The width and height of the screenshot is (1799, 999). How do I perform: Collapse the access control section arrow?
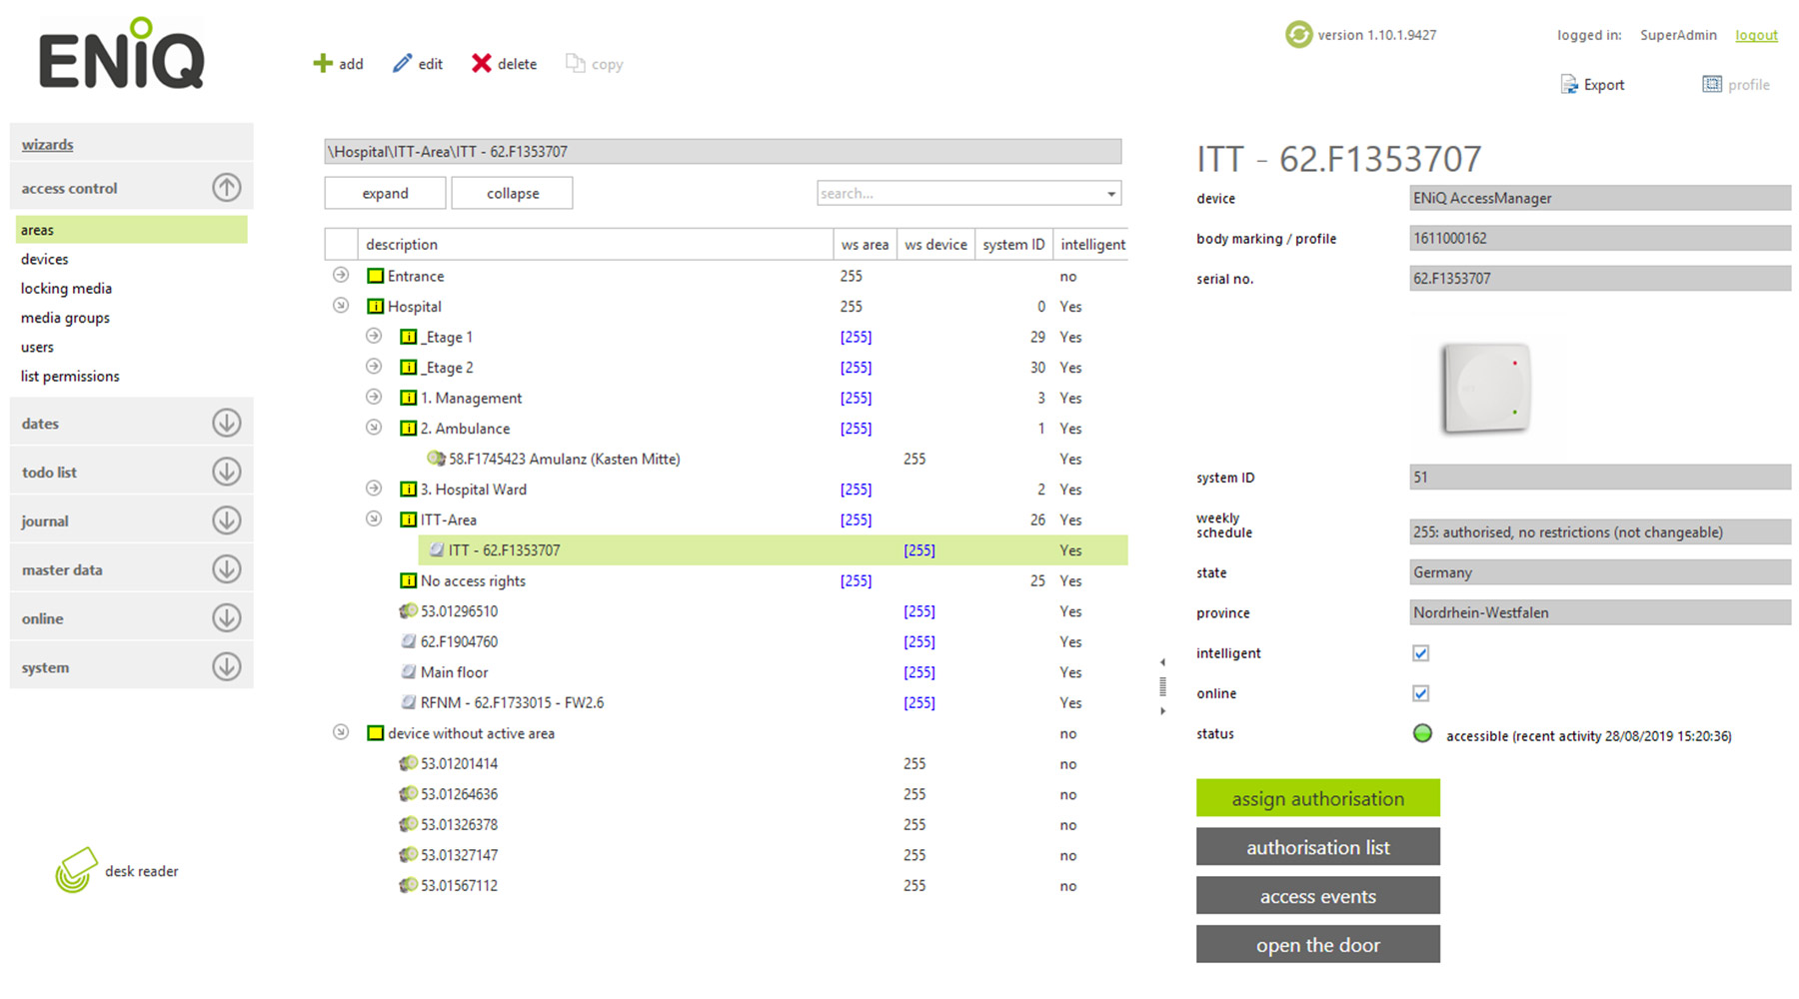point(227,188)
